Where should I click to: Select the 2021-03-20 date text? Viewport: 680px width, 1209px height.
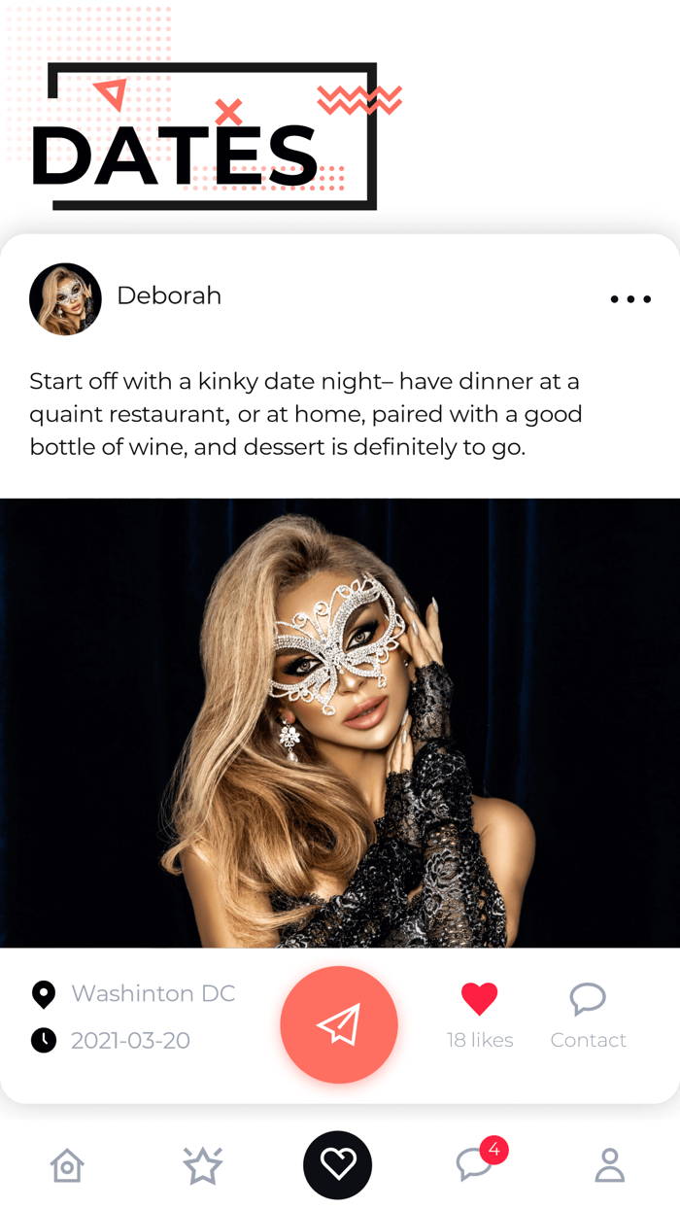(130, 1041)
